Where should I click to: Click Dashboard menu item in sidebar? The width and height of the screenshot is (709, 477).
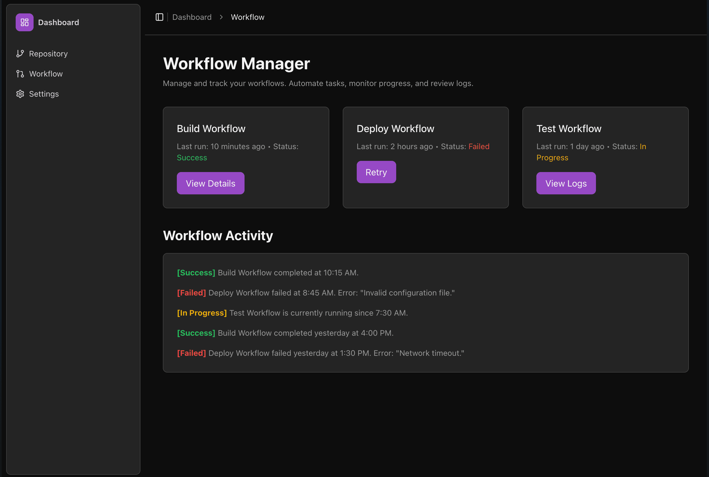point(58,22)
